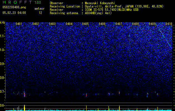Click the diagonal green trace near 0409
Image resolution: width=175 pixels, height=111 pixels.
click(164, 37)
